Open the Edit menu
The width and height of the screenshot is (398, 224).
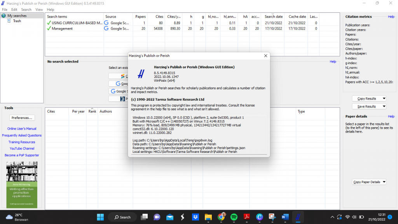pyautogui.click(x=14, y=10)
